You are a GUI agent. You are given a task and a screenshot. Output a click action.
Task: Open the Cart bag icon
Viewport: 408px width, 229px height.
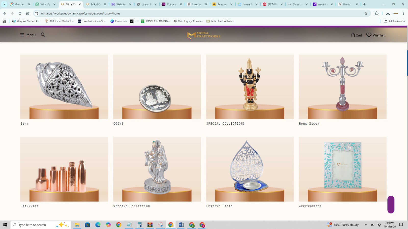click(x=353, y=35)
